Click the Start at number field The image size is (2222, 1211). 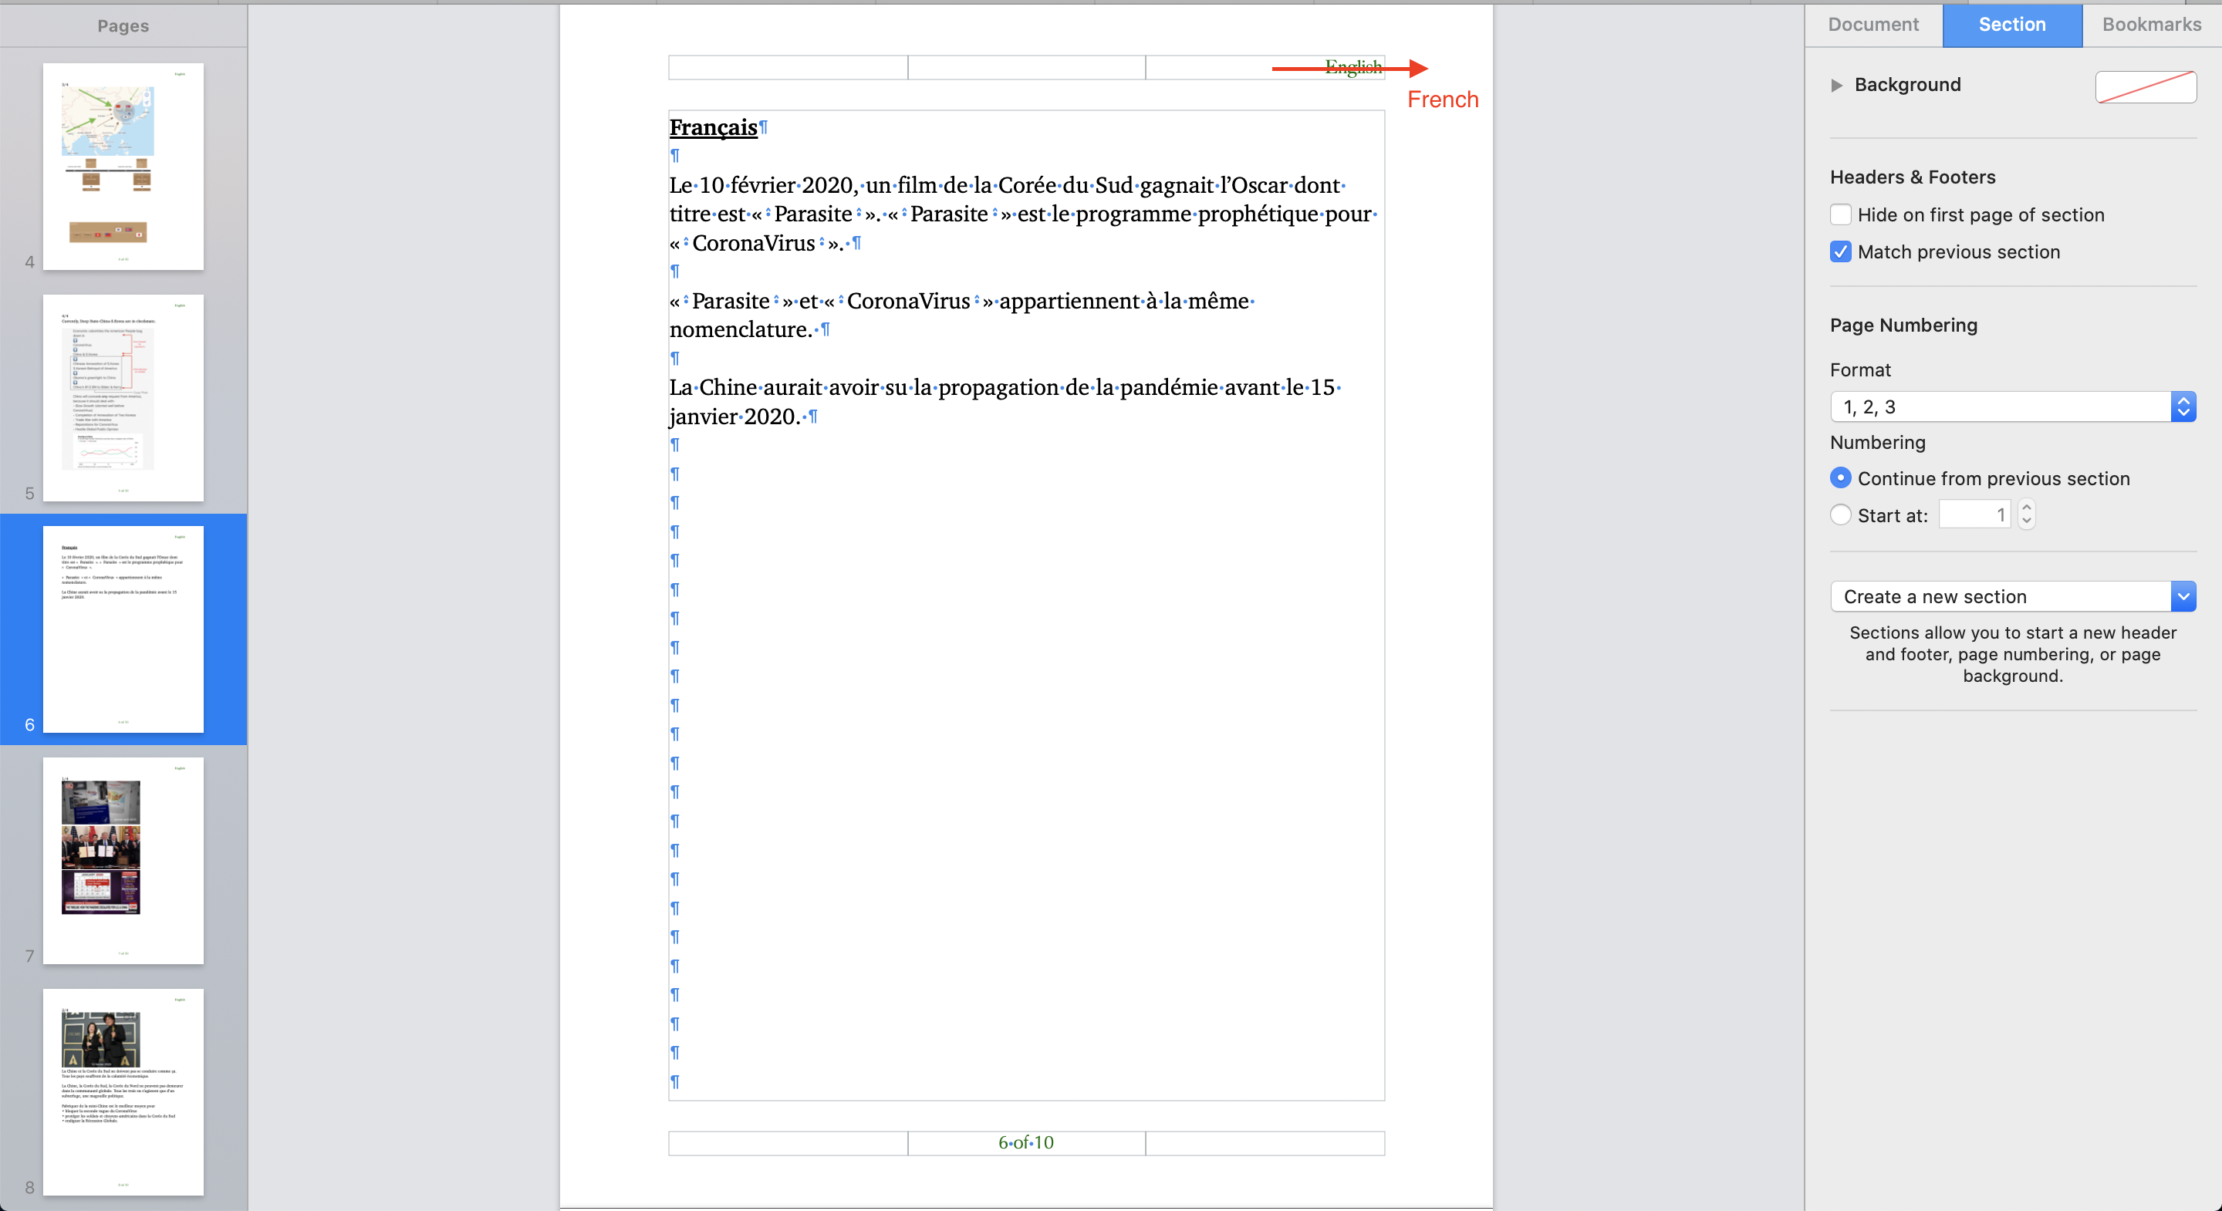click(1974, 515)
